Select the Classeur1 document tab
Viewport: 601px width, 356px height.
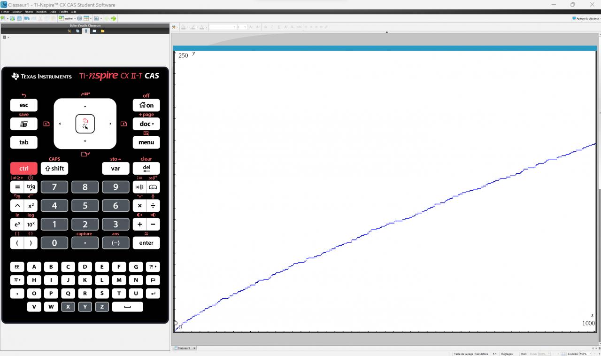point(184,348)
